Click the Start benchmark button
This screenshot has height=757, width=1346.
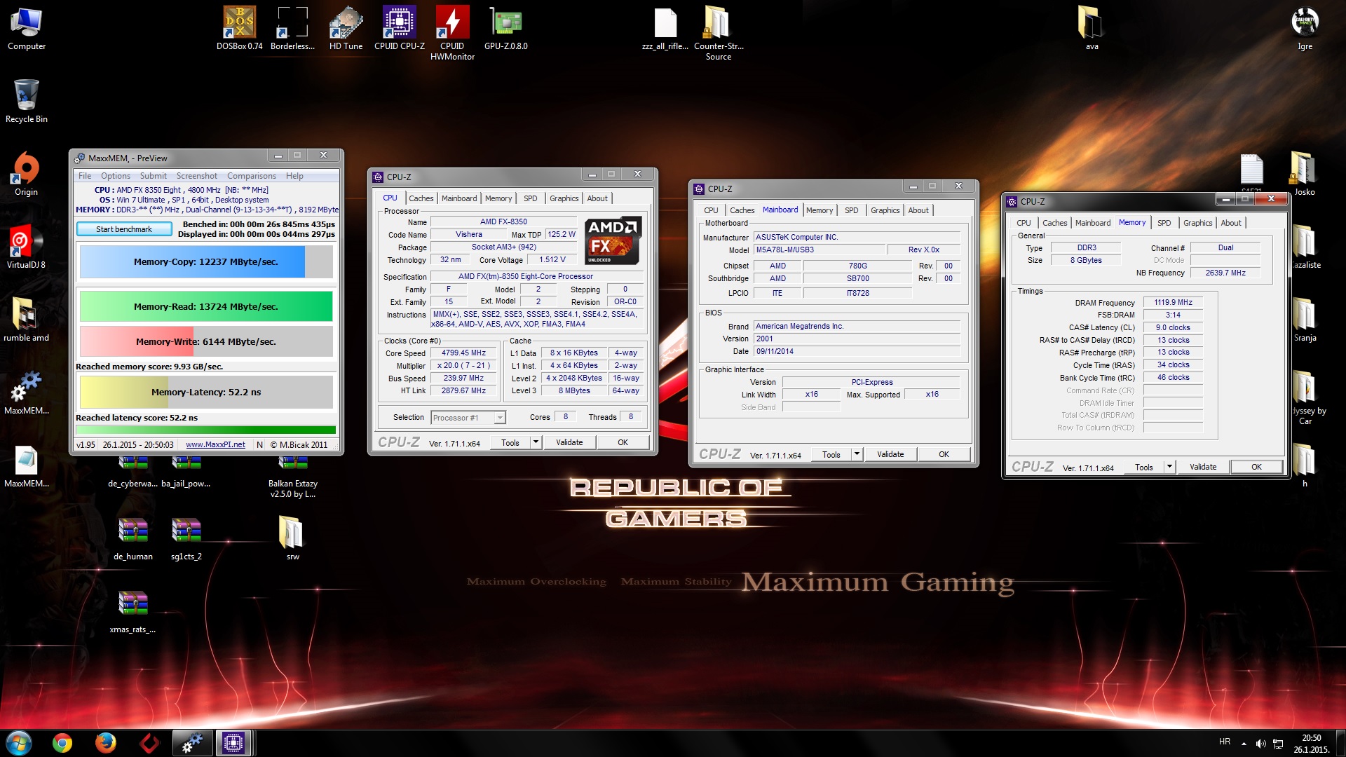tap(124, 229)
